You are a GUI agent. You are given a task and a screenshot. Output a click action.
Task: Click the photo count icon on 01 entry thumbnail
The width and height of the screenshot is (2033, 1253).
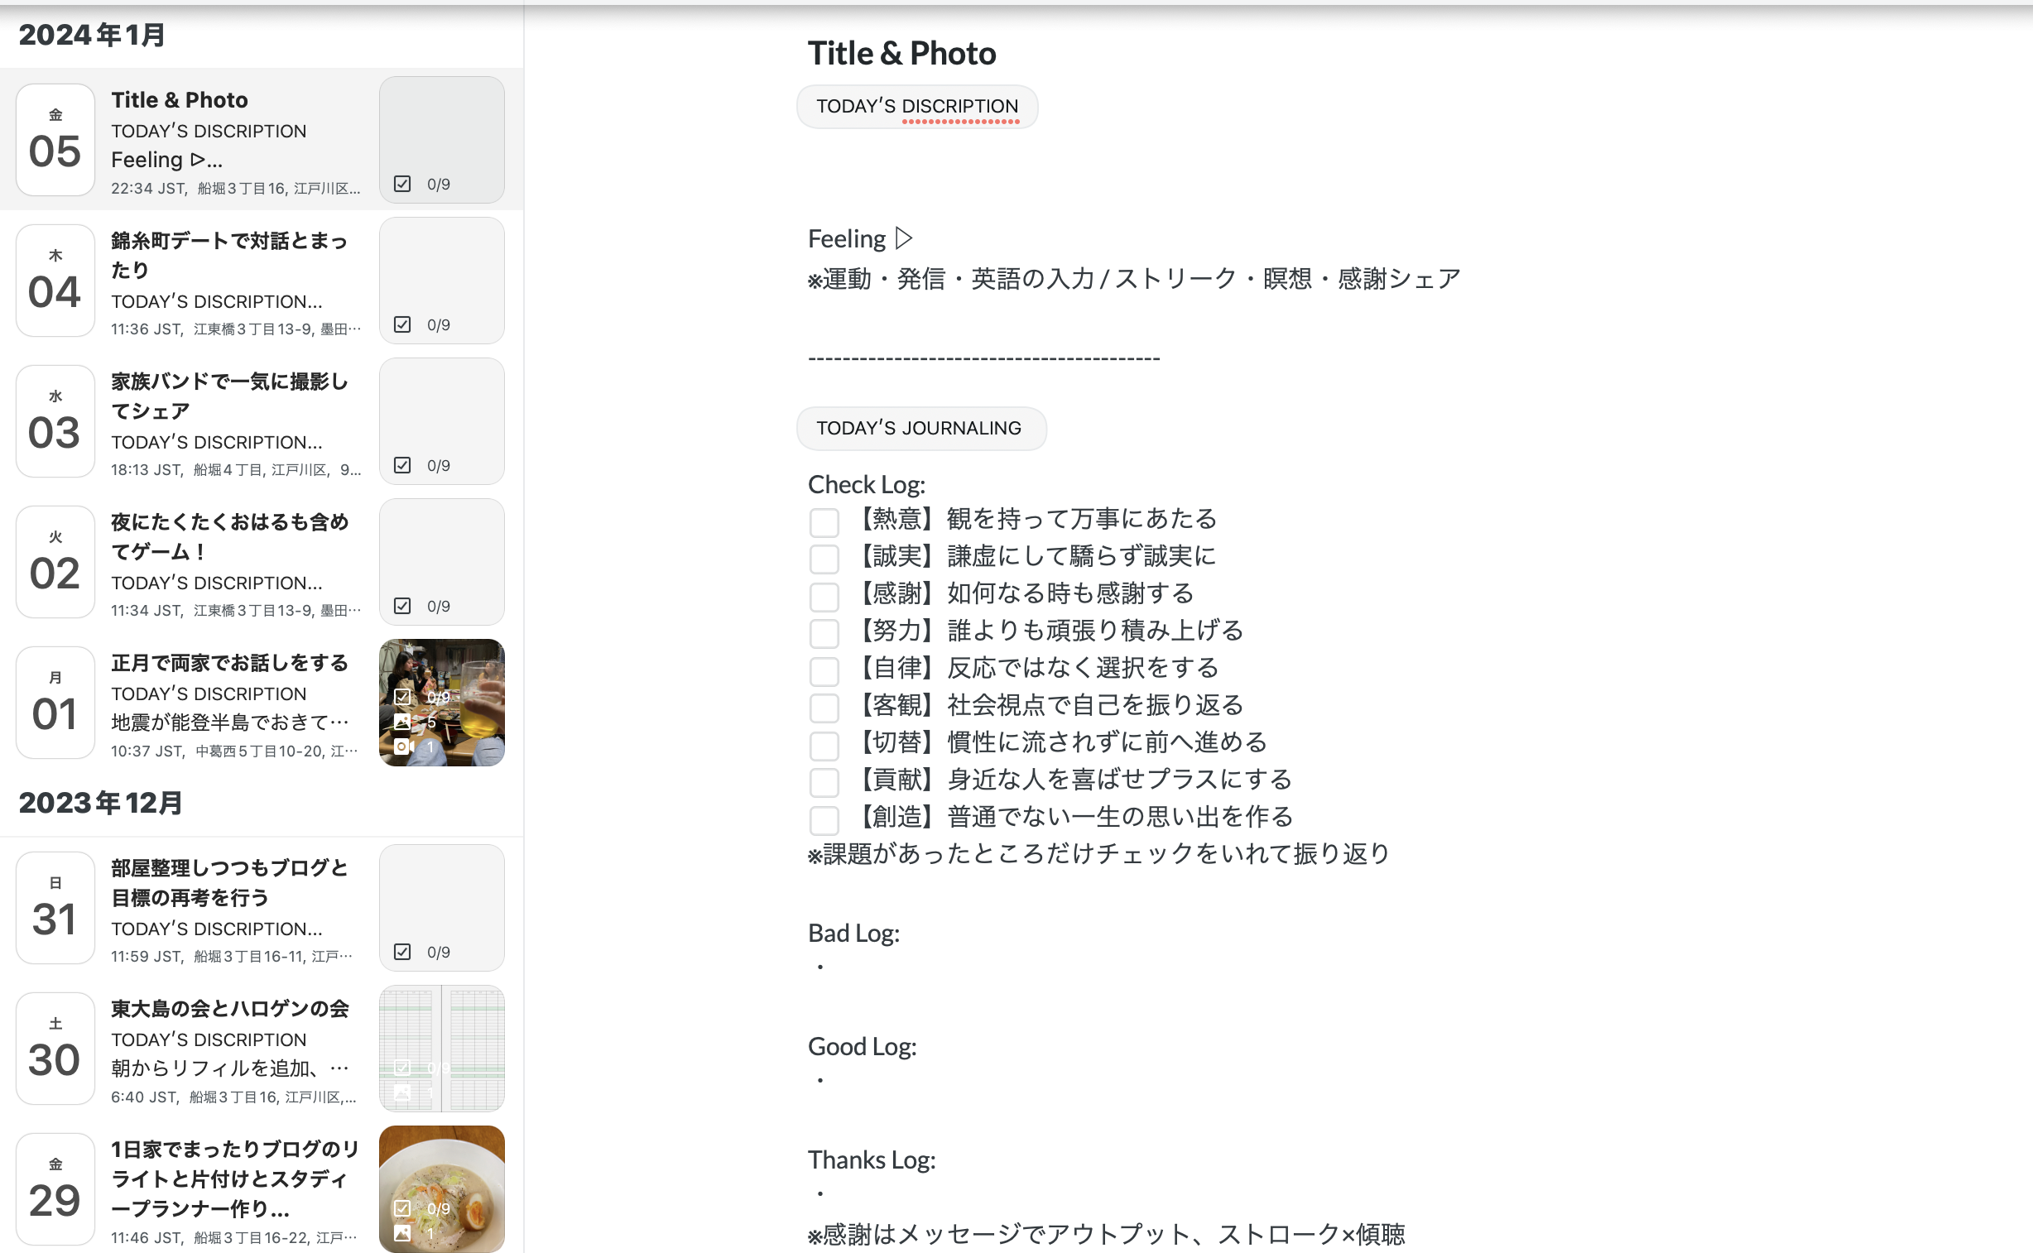403,722
